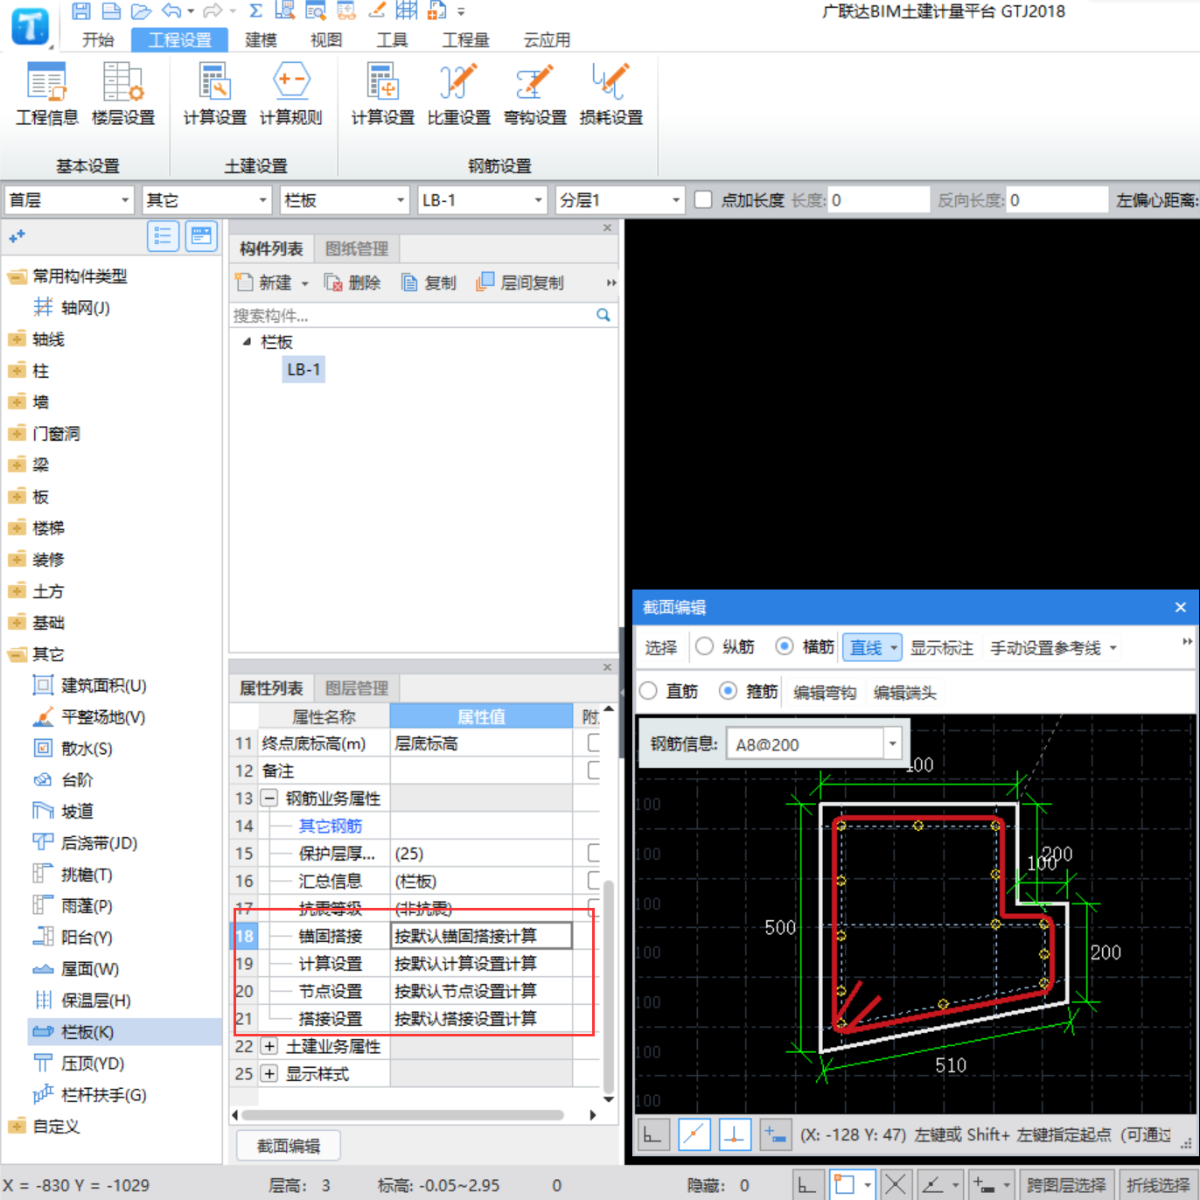Open 计算规则 calculation rules
The image size is (1200, 1200).
point(291,94)
